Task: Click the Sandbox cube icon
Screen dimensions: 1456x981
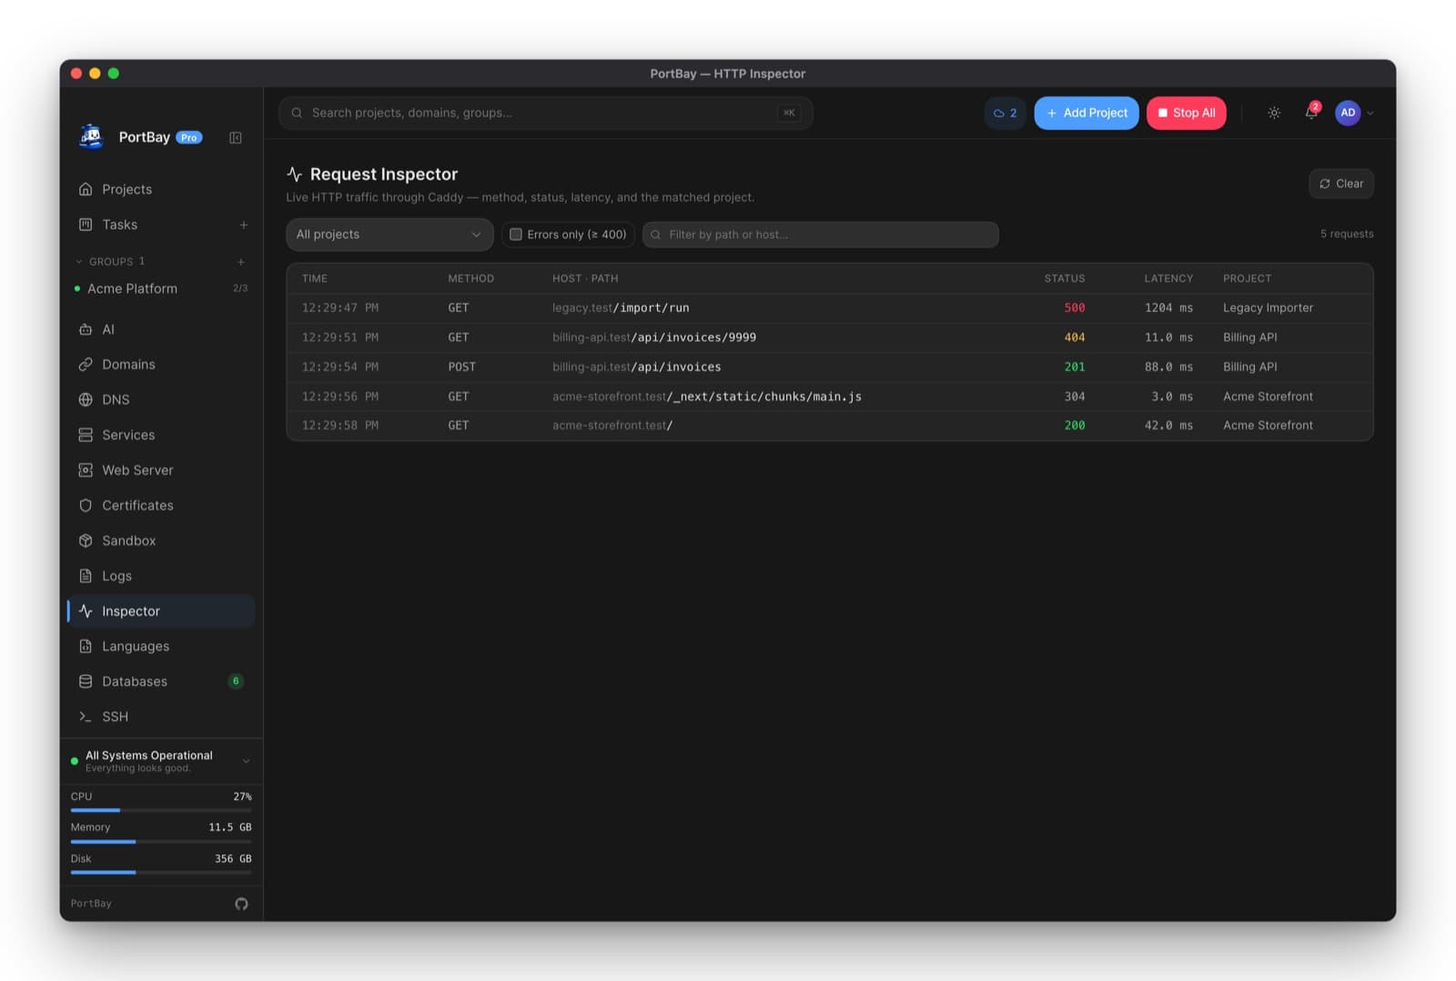Action: [86, 541]
